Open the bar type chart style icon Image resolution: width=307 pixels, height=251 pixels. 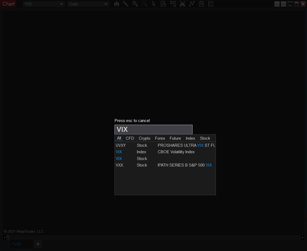point(116,4)
